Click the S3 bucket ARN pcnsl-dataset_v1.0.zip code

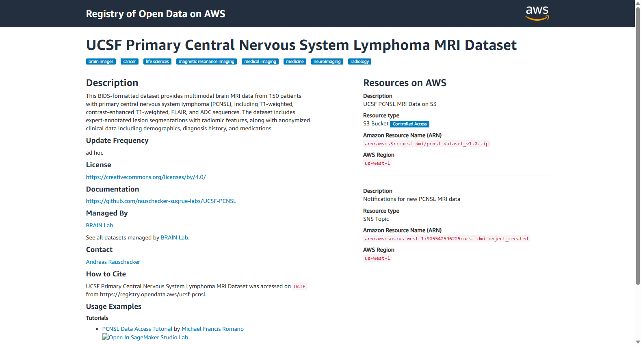[x=427, y=144]
